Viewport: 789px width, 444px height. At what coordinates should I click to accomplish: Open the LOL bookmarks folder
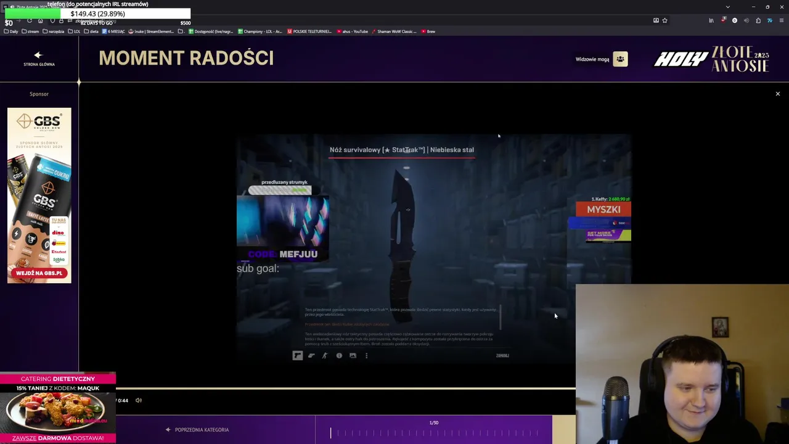[x=74, y=31]
